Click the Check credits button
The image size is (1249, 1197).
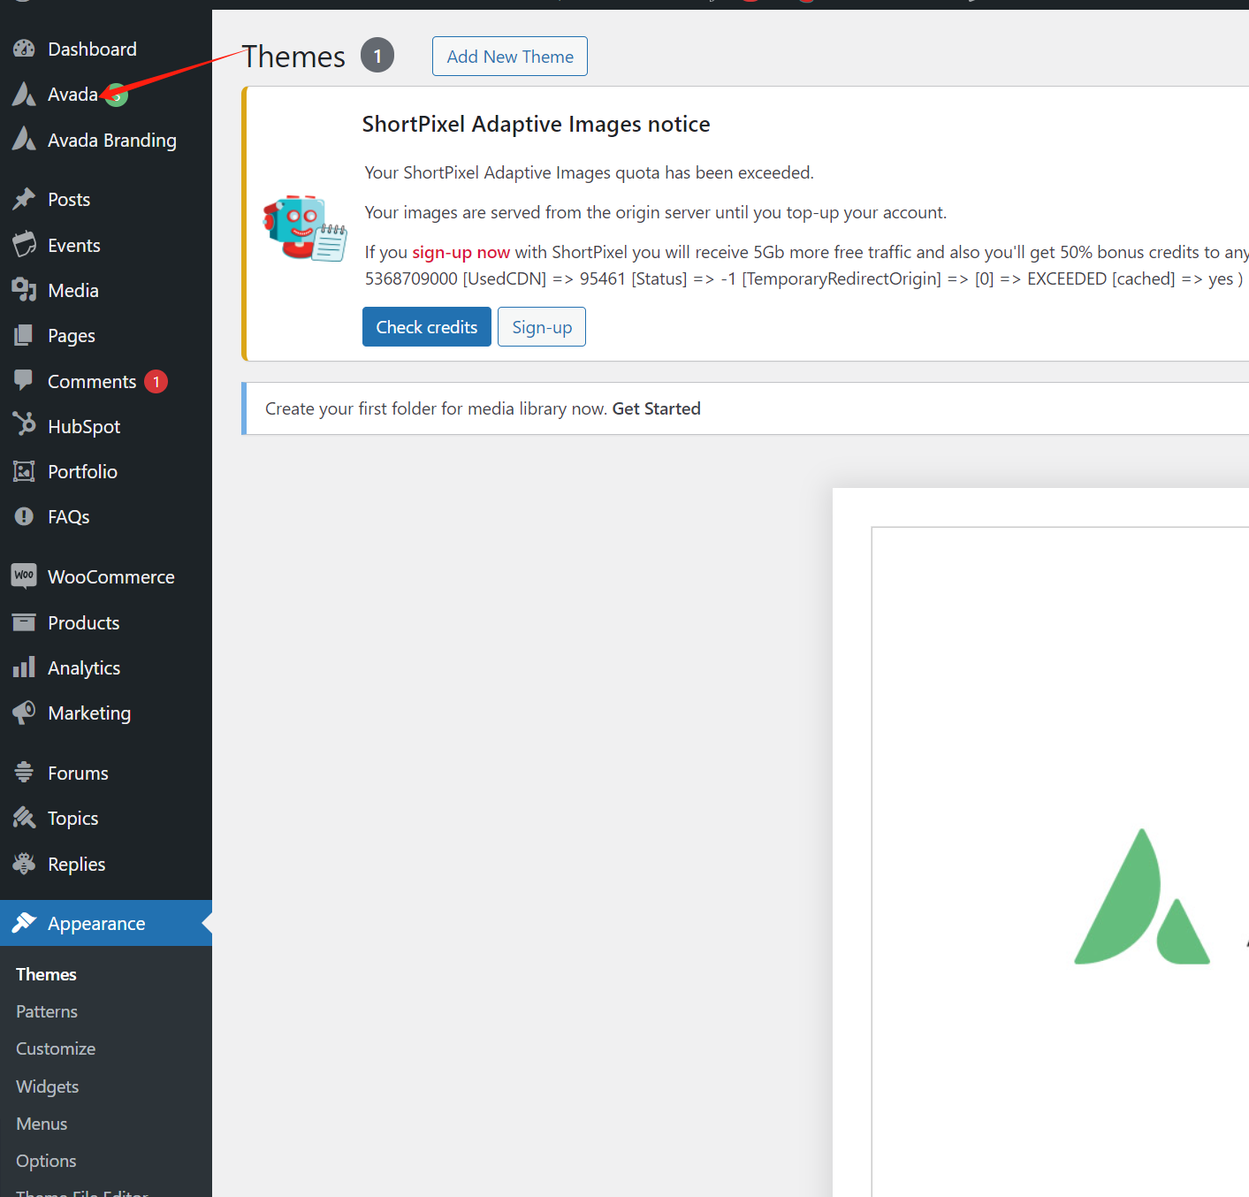(x=427, y=326)
